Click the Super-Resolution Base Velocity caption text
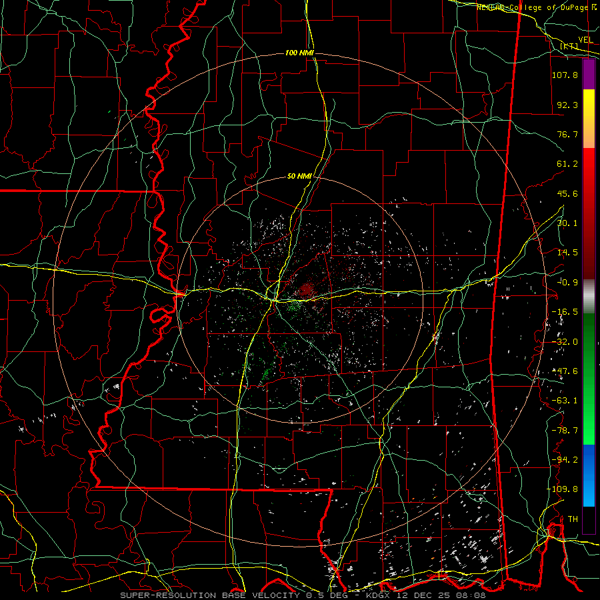 [x=303, y=595]
